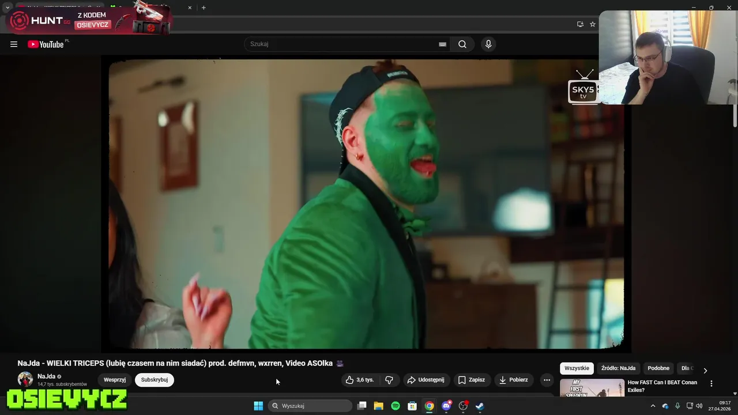The width and height of the screenshot is (738, 415).
Task: Open volume control tray icon
Action: (x=699, y=406)
